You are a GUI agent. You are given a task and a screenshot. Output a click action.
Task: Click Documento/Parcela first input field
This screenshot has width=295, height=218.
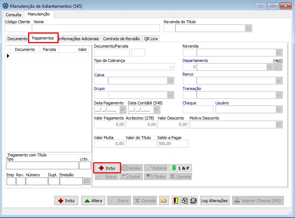coord(112,53)
